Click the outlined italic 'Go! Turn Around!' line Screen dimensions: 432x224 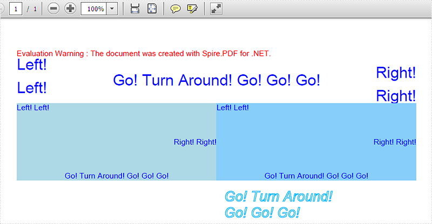(279, 196)
